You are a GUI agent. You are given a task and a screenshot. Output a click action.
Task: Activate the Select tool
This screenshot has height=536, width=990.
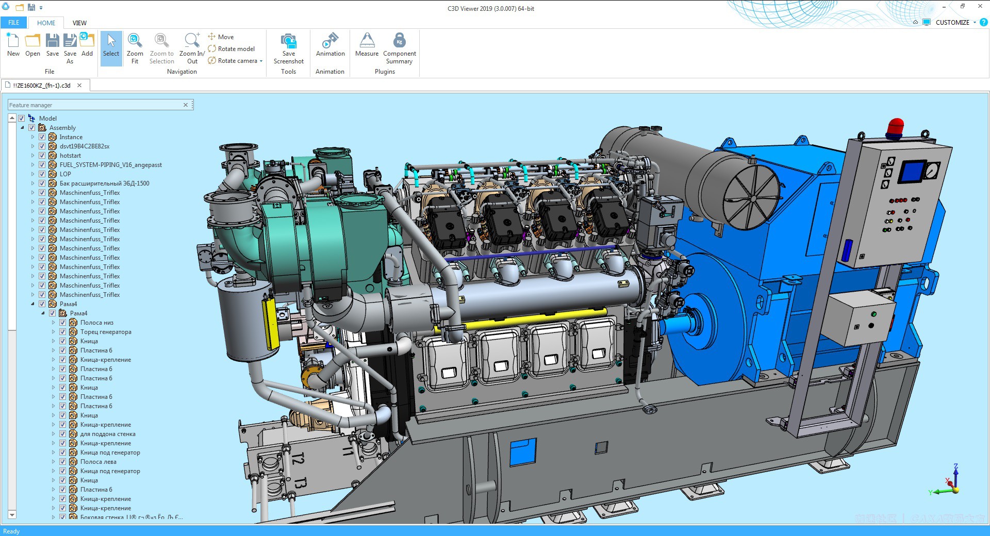(111, 46)
